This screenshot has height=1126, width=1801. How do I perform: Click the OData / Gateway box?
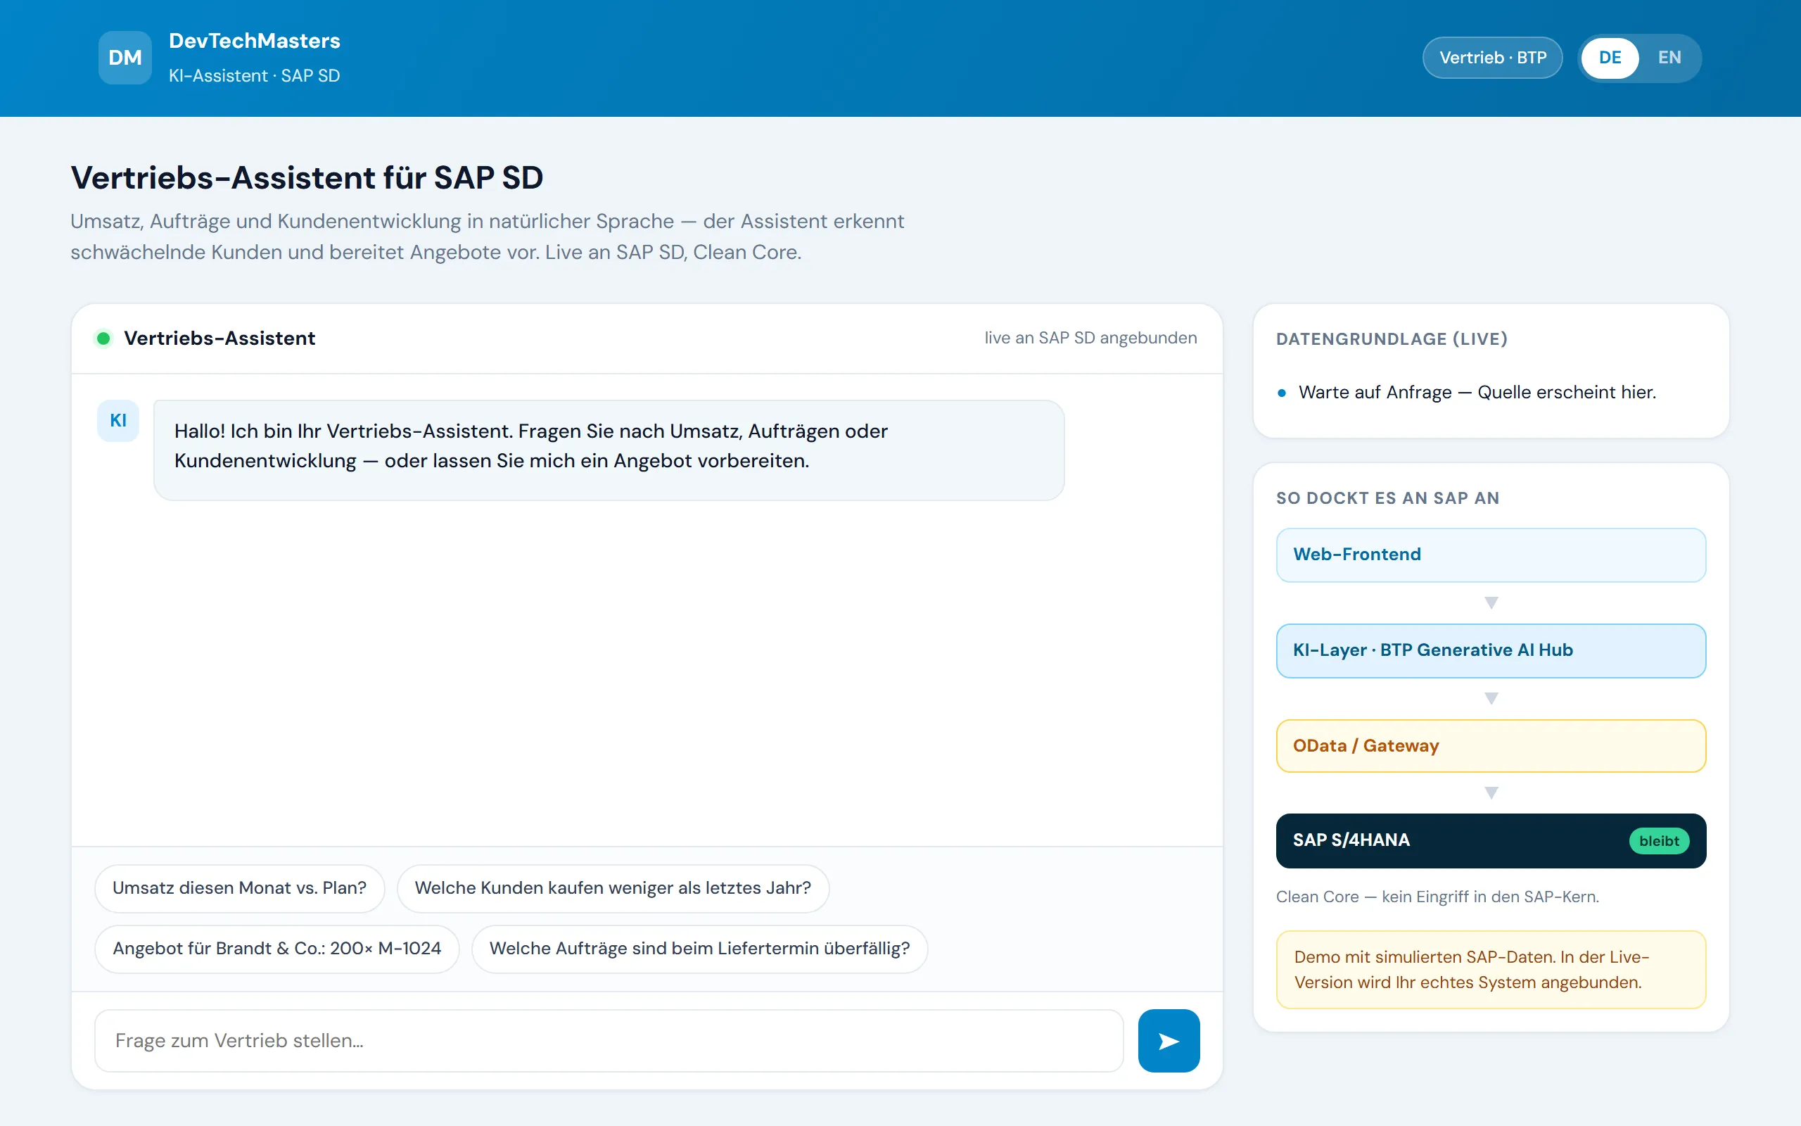(1491, 745)
